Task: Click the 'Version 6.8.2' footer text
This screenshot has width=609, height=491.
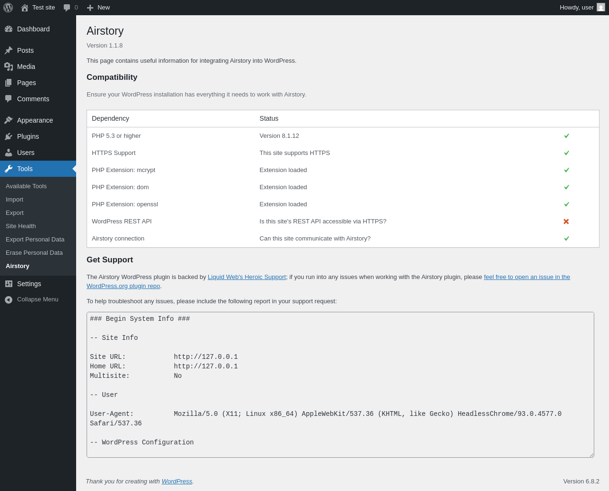Action: coord(581,481)
